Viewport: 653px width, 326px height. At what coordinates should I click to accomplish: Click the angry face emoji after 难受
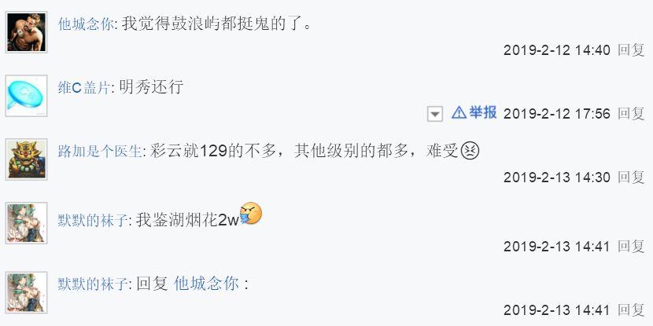pyautogui.click(x=470, y=151)
